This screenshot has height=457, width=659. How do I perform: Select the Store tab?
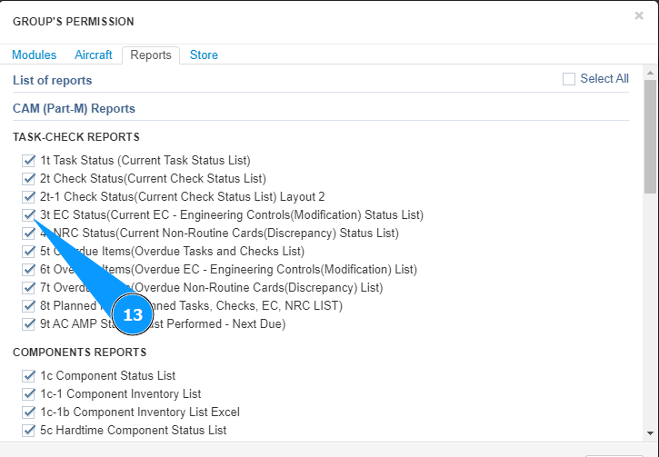(204, 55)
